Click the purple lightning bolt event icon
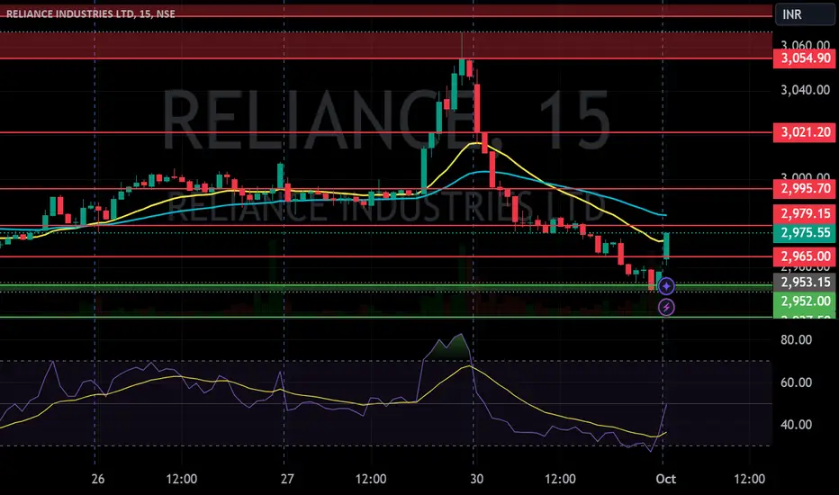The width and height of the screenshot is (839, 495). (x=666, y=307)
